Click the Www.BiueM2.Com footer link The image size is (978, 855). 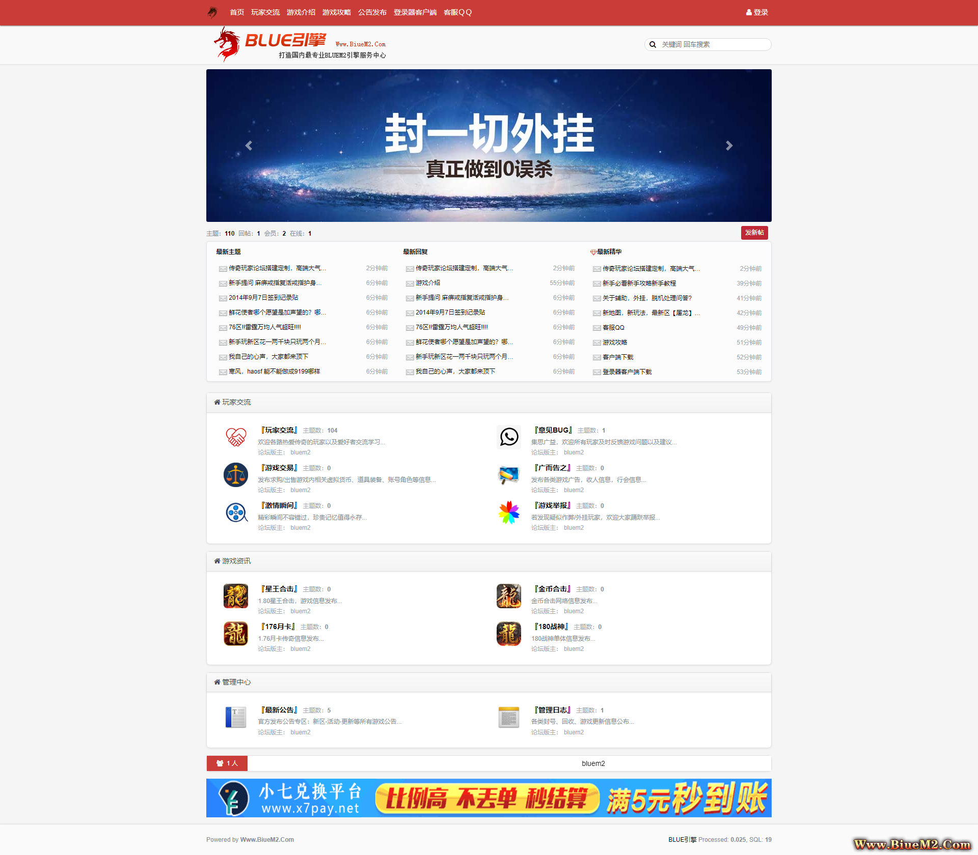267,840
